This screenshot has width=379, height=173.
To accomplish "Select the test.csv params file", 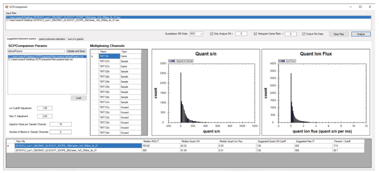I will [47, 59].
